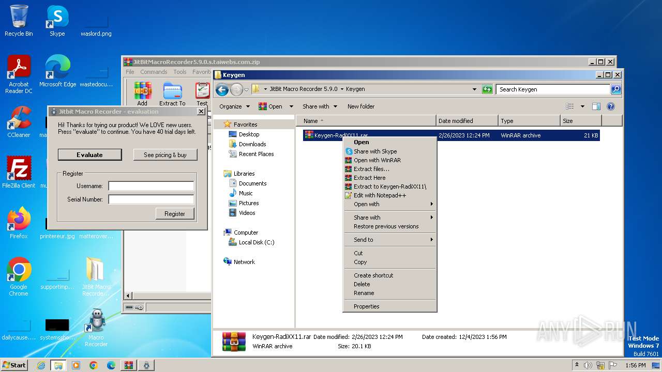
Task: Click the clock showing 1:56 PM
Action: 635,365
